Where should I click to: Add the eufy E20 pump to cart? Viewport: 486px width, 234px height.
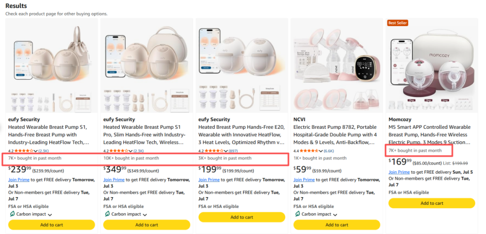click(x=242, y=217)
